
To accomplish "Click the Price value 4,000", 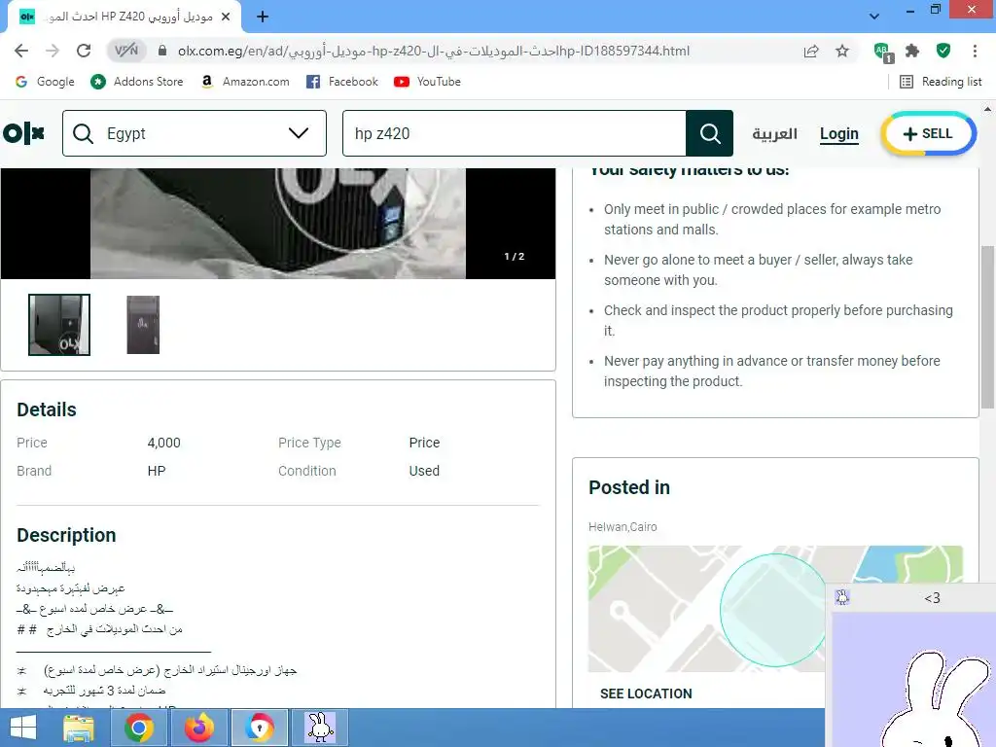I will pyautogui.click(x=163, y=443).
